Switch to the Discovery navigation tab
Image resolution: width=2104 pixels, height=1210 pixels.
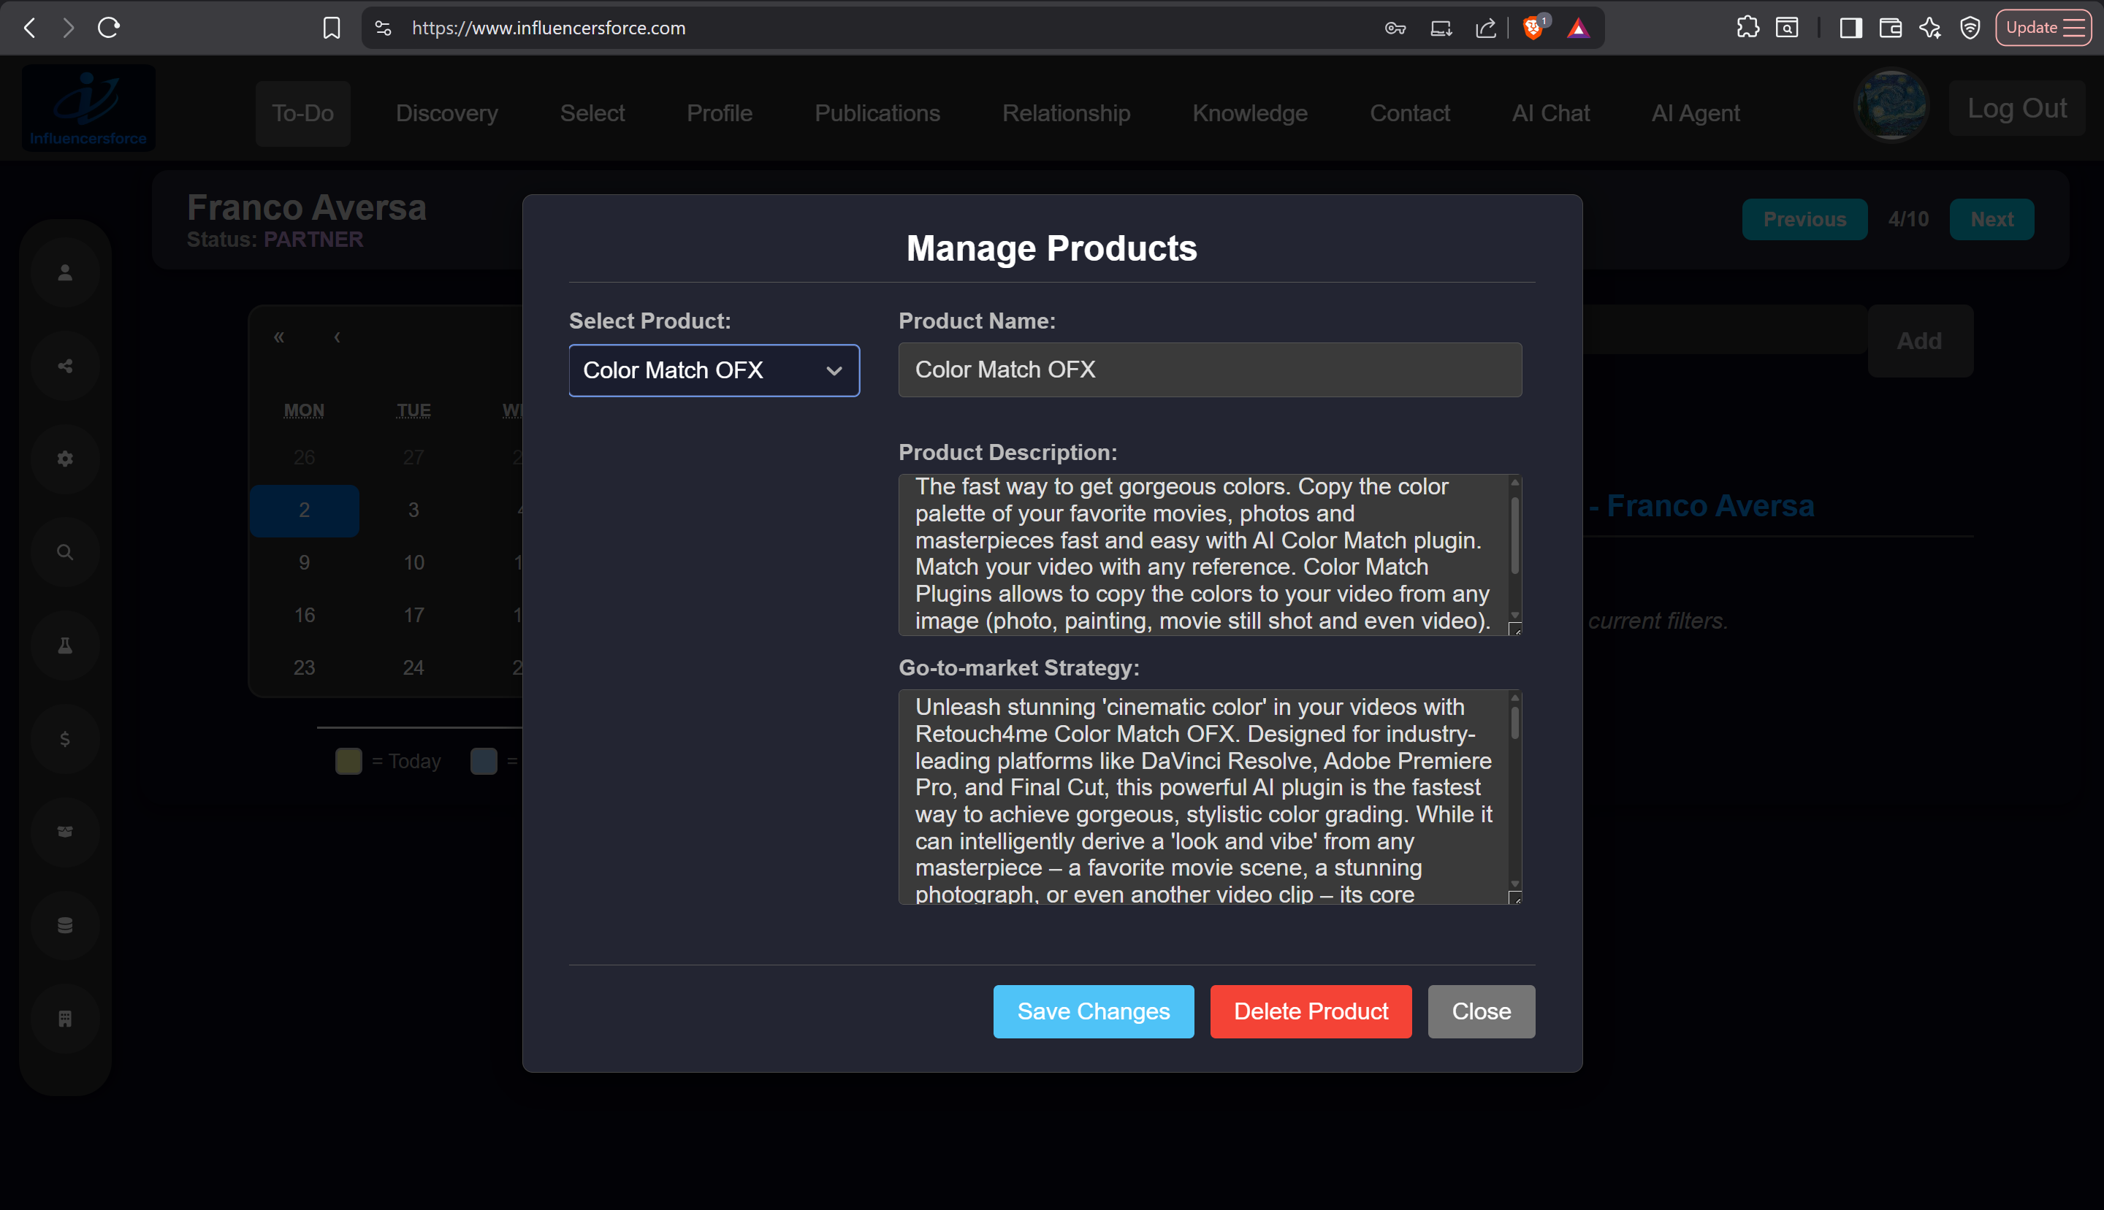click(446, 113)
